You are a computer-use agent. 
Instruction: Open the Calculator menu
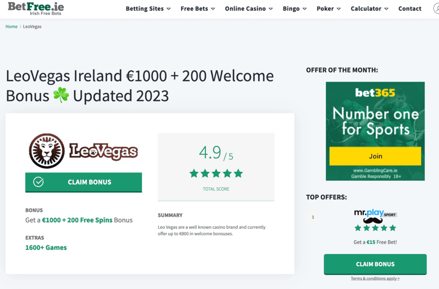369,9
